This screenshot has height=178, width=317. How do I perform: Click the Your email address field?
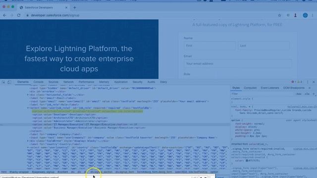238,64
